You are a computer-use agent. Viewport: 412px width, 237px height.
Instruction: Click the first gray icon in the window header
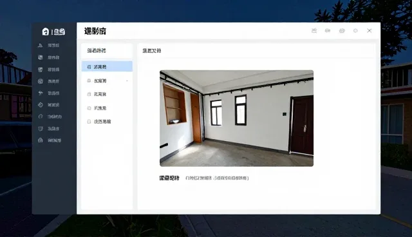tap(314, 31)
